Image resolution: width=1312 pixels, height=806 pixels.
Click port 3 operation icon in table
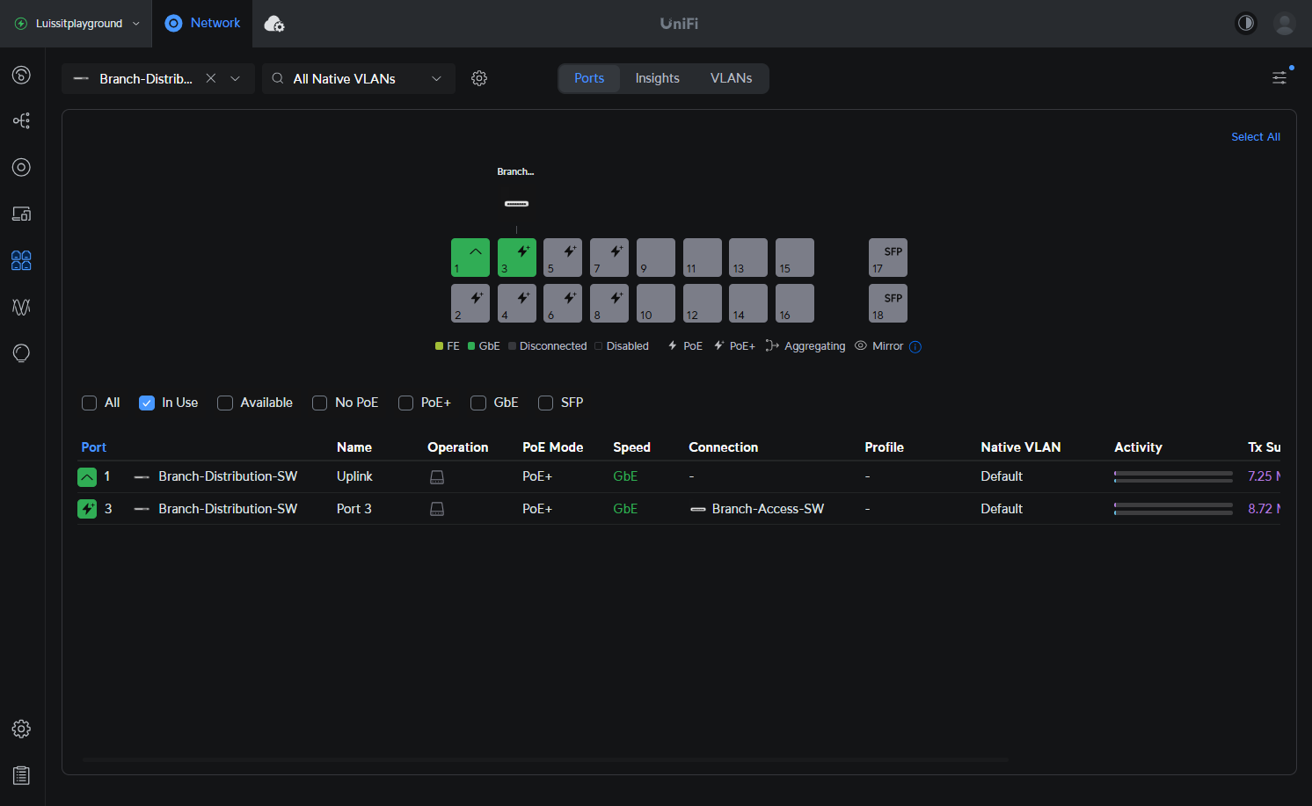(437, 509)
